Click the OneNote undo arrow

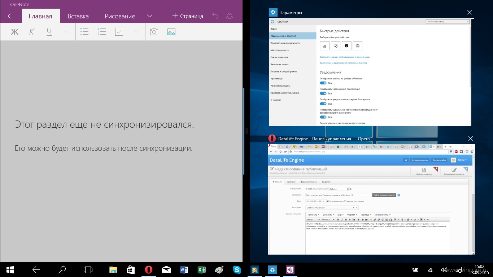pyautogui.click(x=215, y=16)
